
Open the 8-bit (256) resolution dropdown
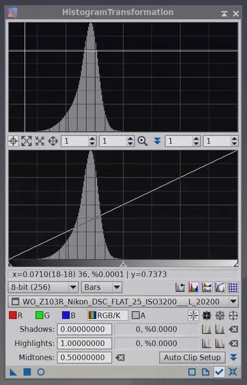pyautogui.click(x=43, y=287)
